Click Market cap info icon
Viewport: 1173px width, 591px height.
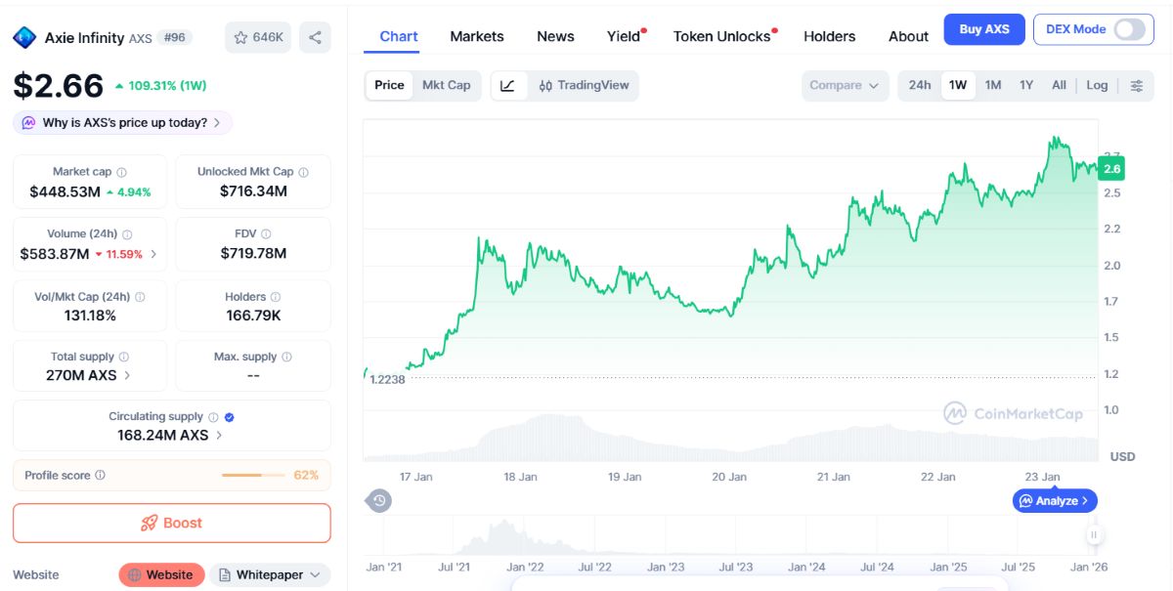coord(121,172)
